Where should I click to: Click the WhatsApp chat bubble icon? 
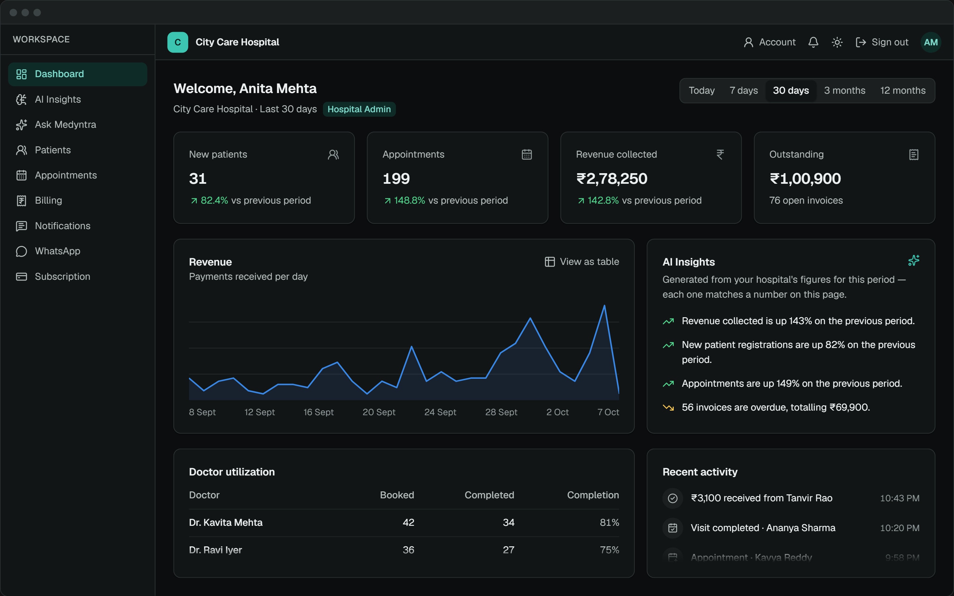[x=21, y=251]
